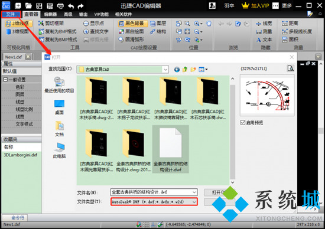
Task: Click 复制为BMP格式
Action: tap(58, 40)
